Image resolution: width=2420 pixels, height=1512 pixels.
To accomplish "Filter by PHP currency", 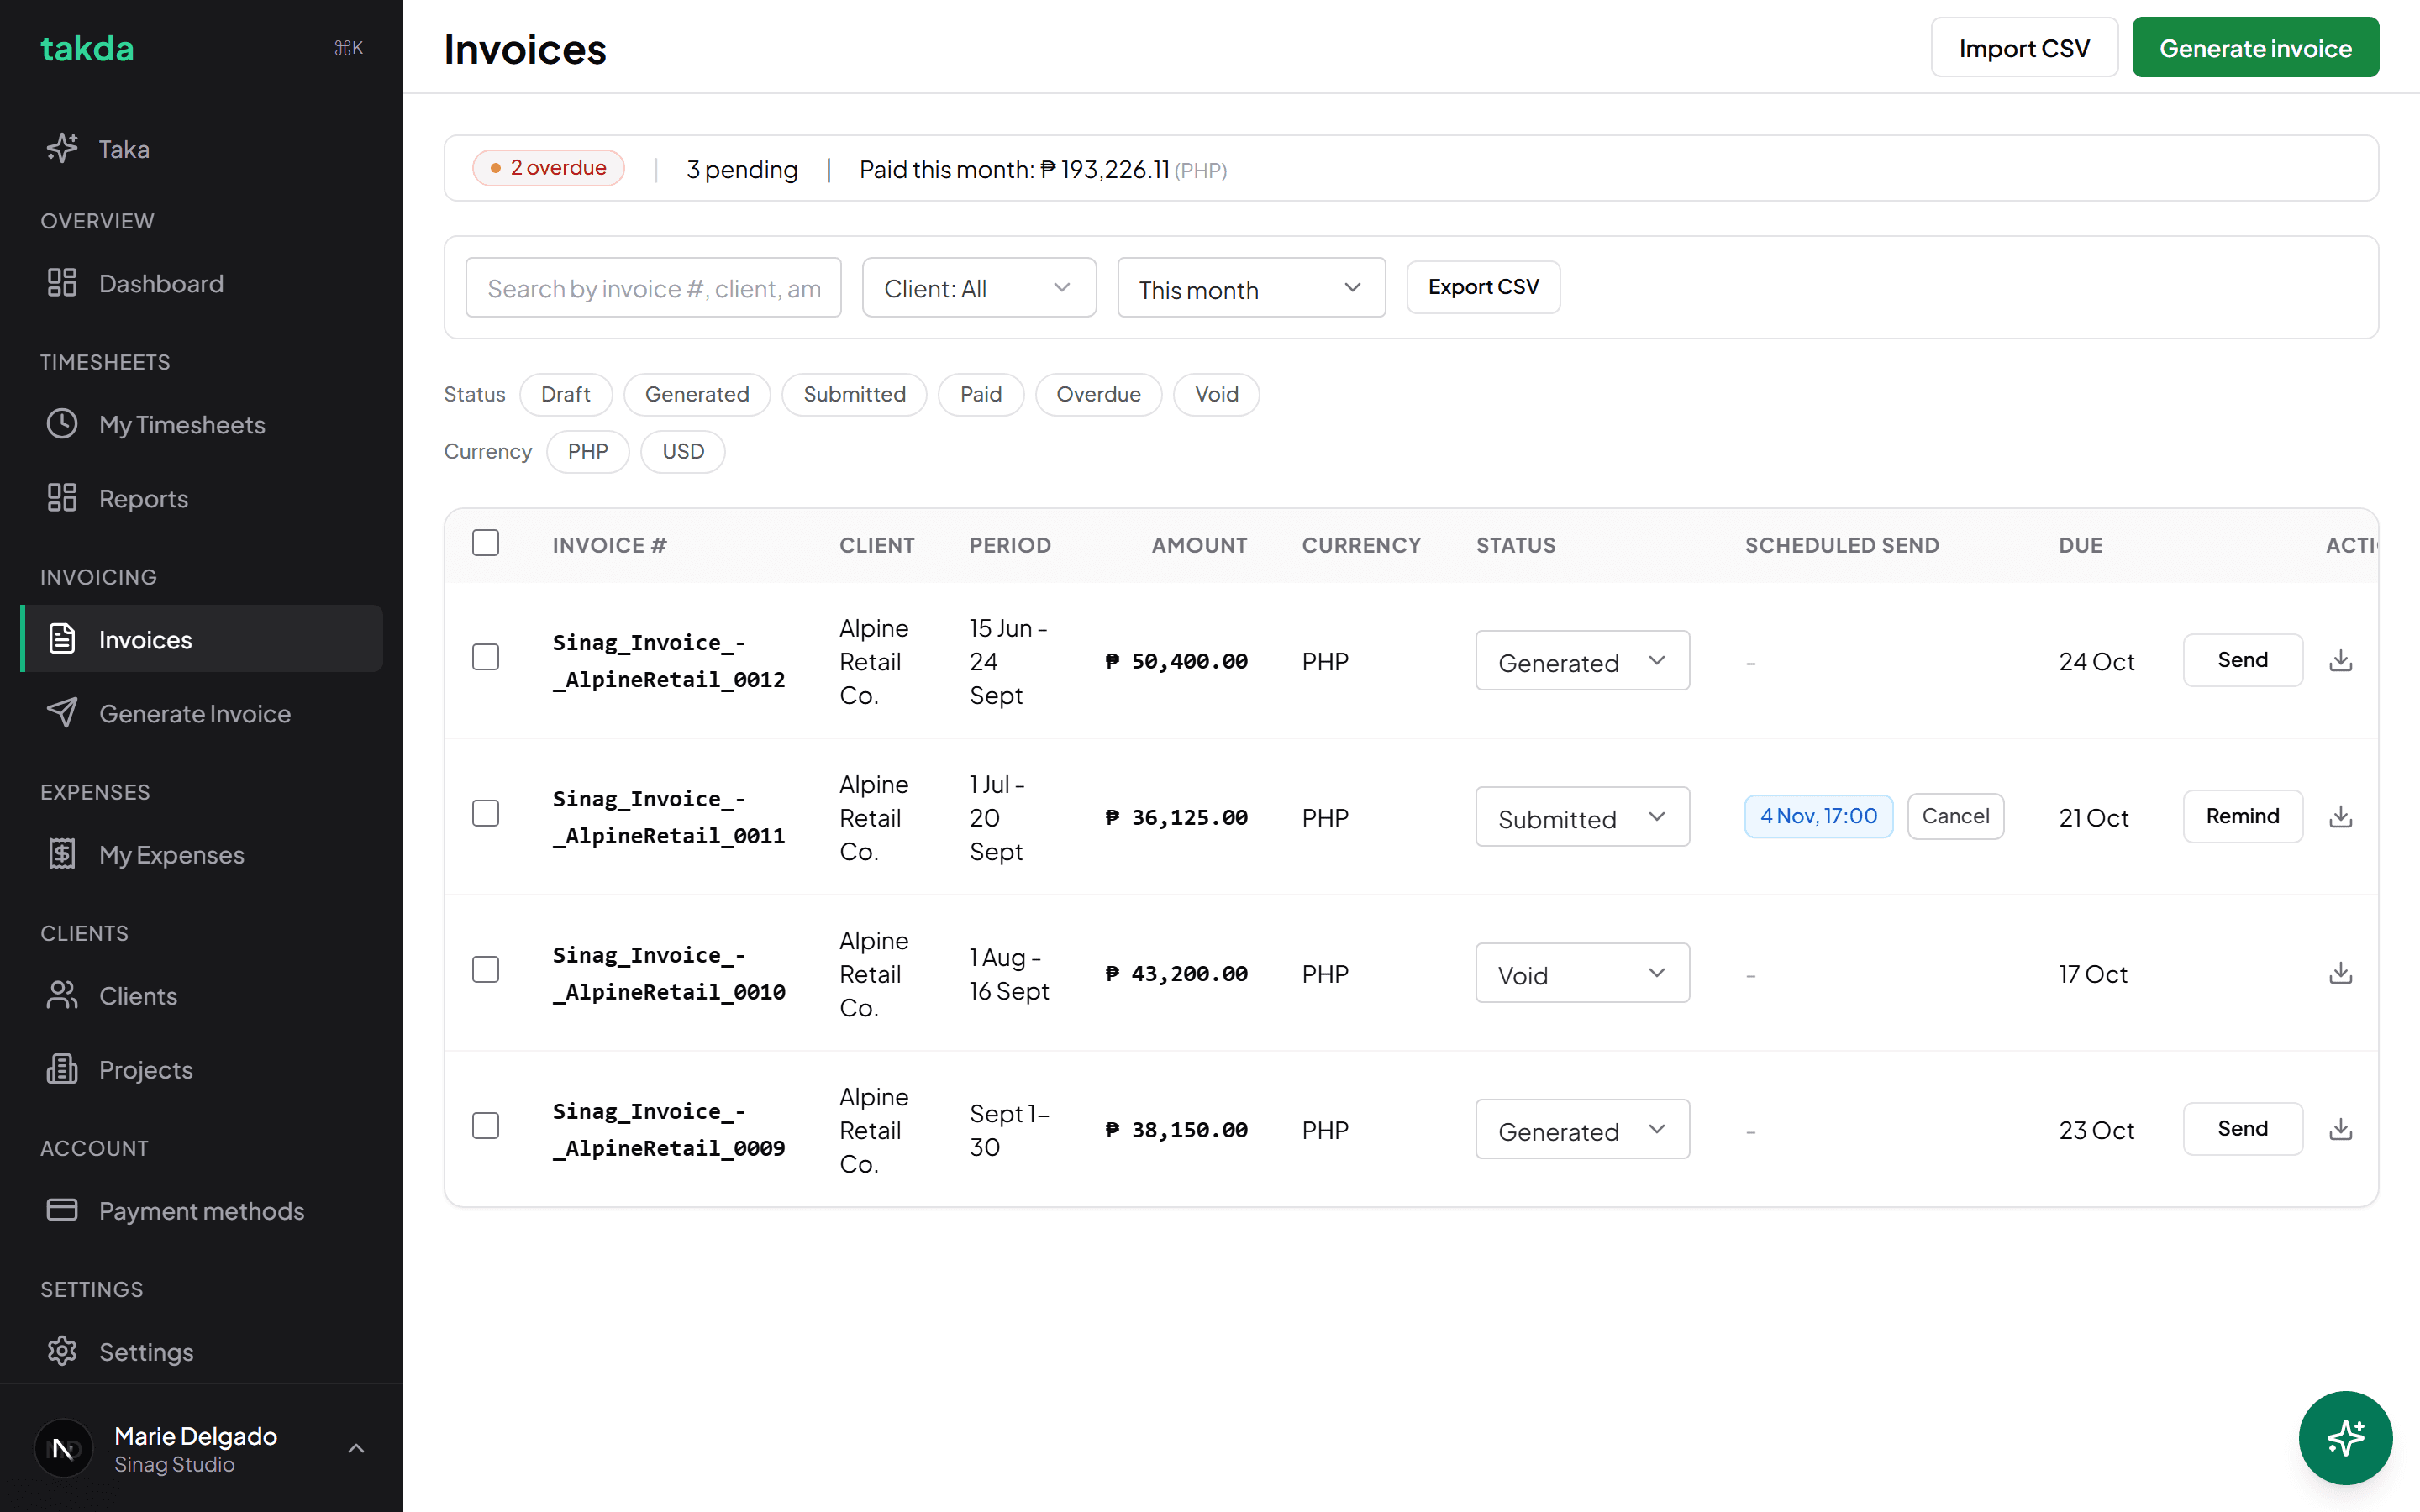I will [x=588, y=451].
